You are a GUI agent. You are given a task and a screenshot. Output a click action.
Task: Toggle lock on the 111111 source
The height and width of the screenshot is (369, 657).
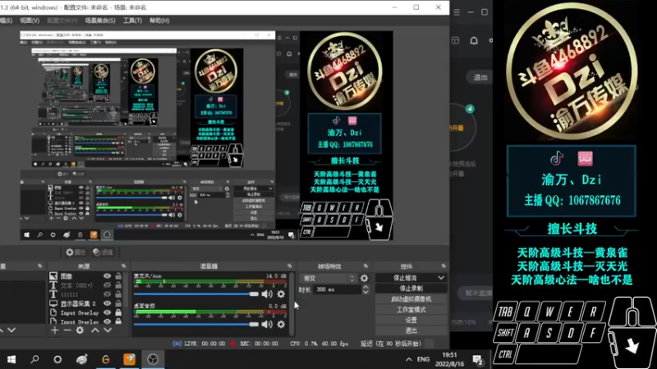pos(118,294)
